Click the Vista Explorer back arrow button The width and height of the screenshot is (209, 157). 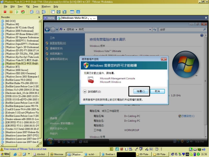coord(47,30)
